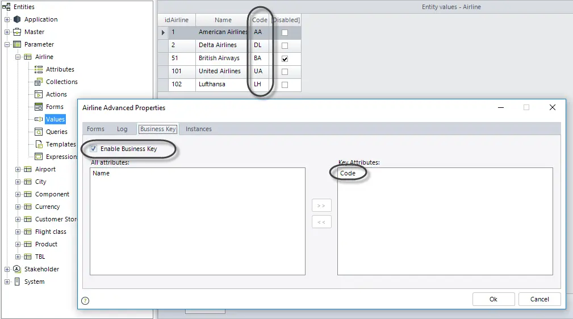Click the Code column header
573x319 pixels.
tap(260, 20)
